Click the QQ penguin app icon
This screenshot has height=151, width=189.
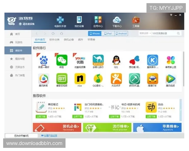[116, 60]
